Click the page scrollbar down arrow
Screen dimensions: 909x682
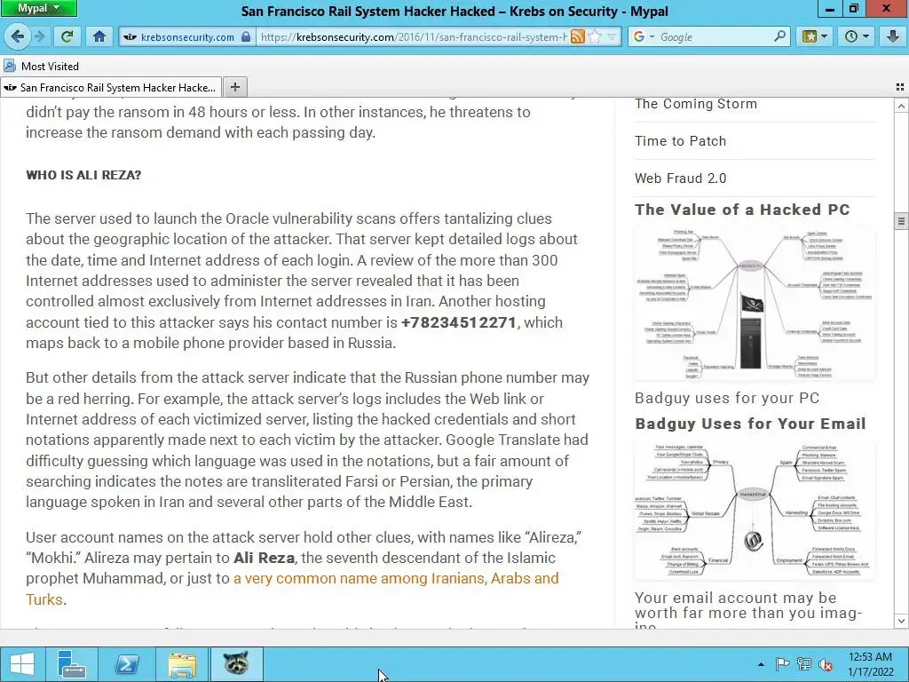click(901, 621)
